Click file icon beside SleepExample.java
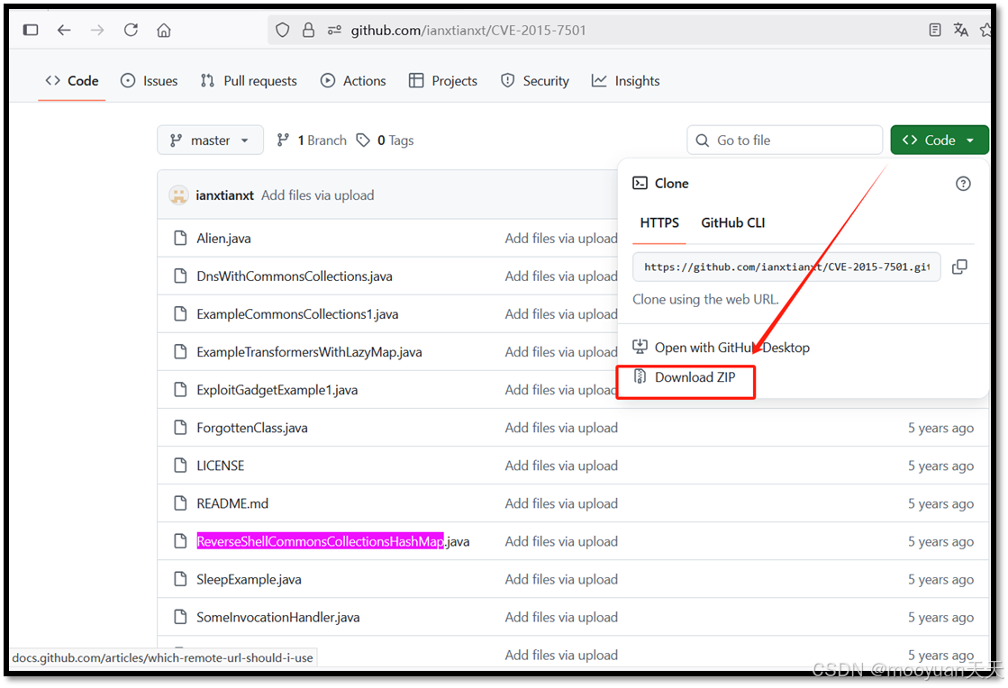 (x=181, y=579)
